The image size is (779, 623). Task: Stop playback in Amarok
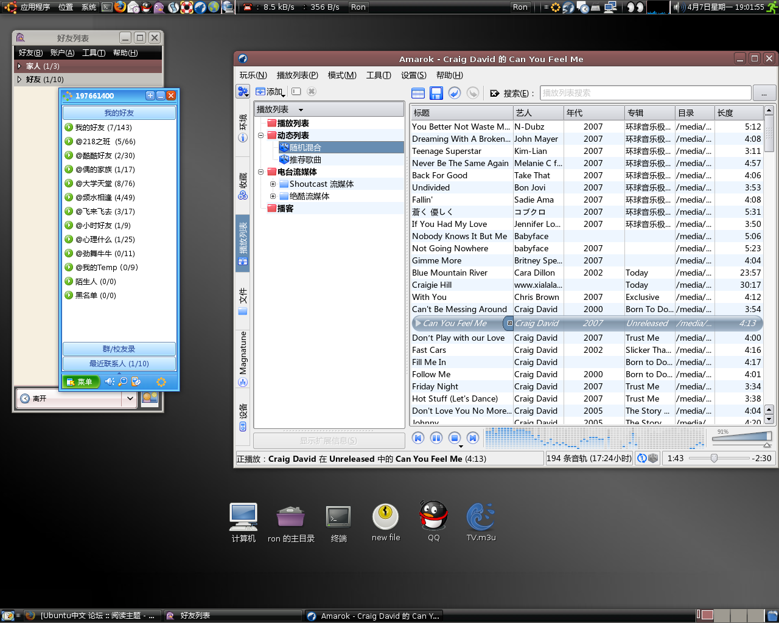[455, 438]
